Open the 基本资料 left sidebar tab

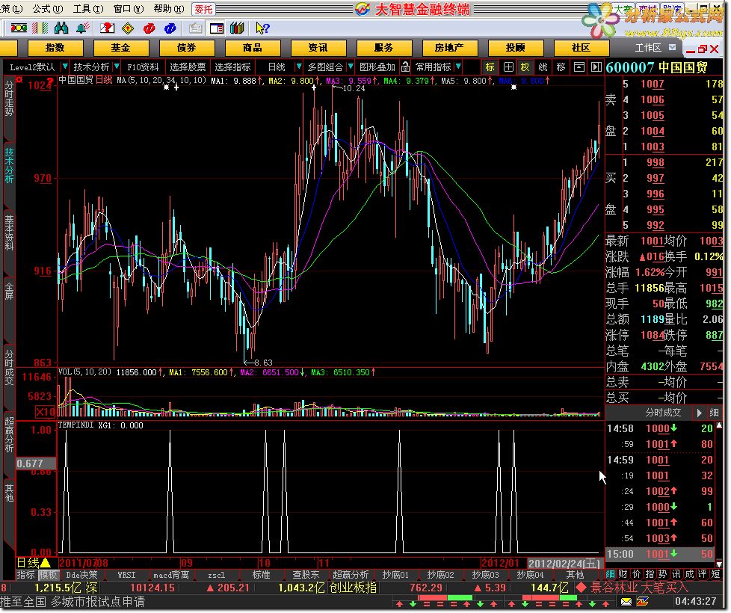coord(9,233)
